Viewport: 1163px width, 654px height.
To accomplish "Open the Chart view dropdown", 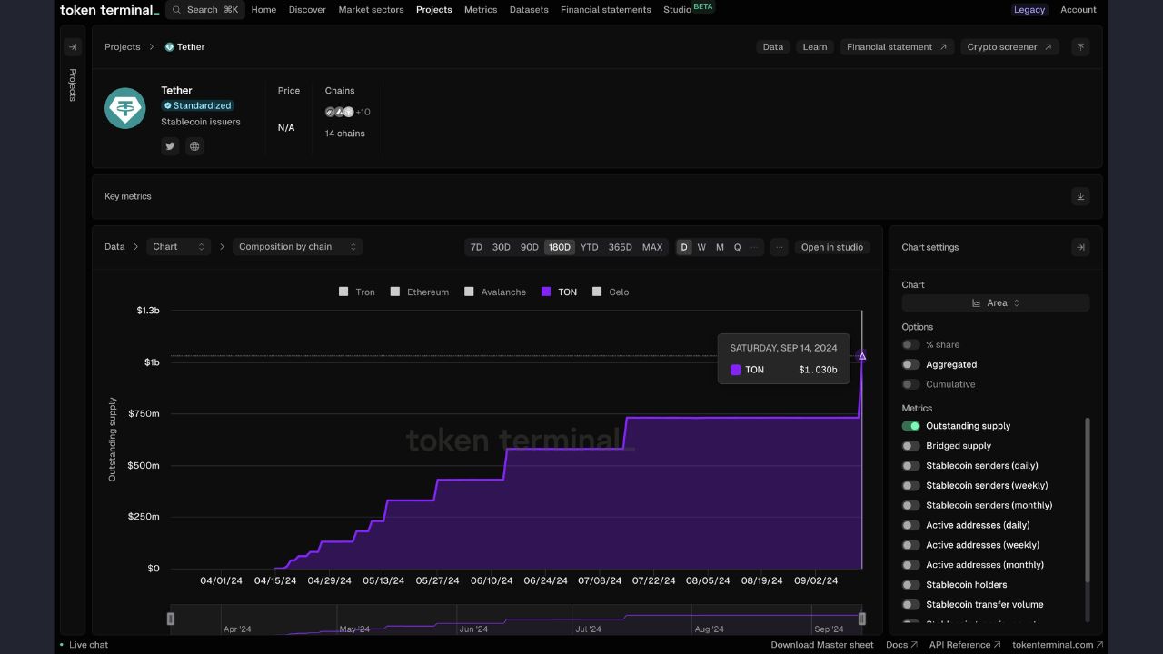I will pos(178,247).
